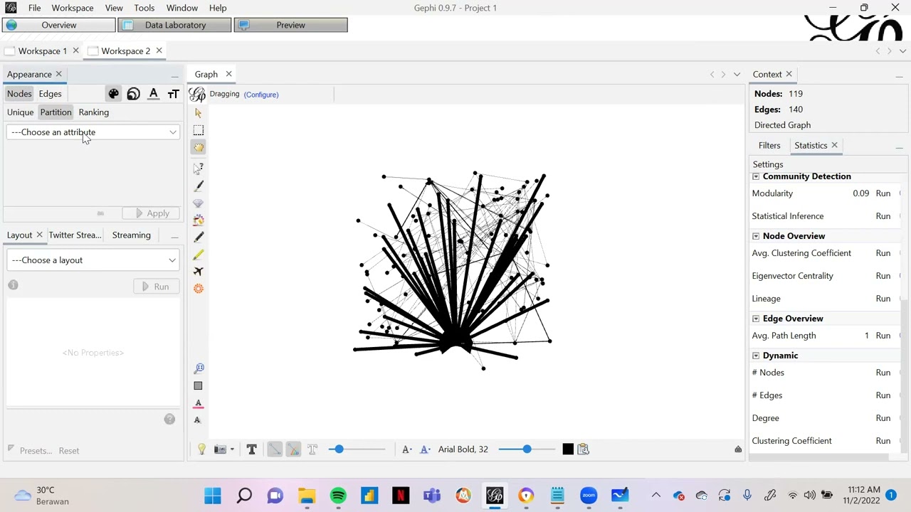Screen dimensions: 911x512
Task: Open the Window menu
Action: coord(181,8)
